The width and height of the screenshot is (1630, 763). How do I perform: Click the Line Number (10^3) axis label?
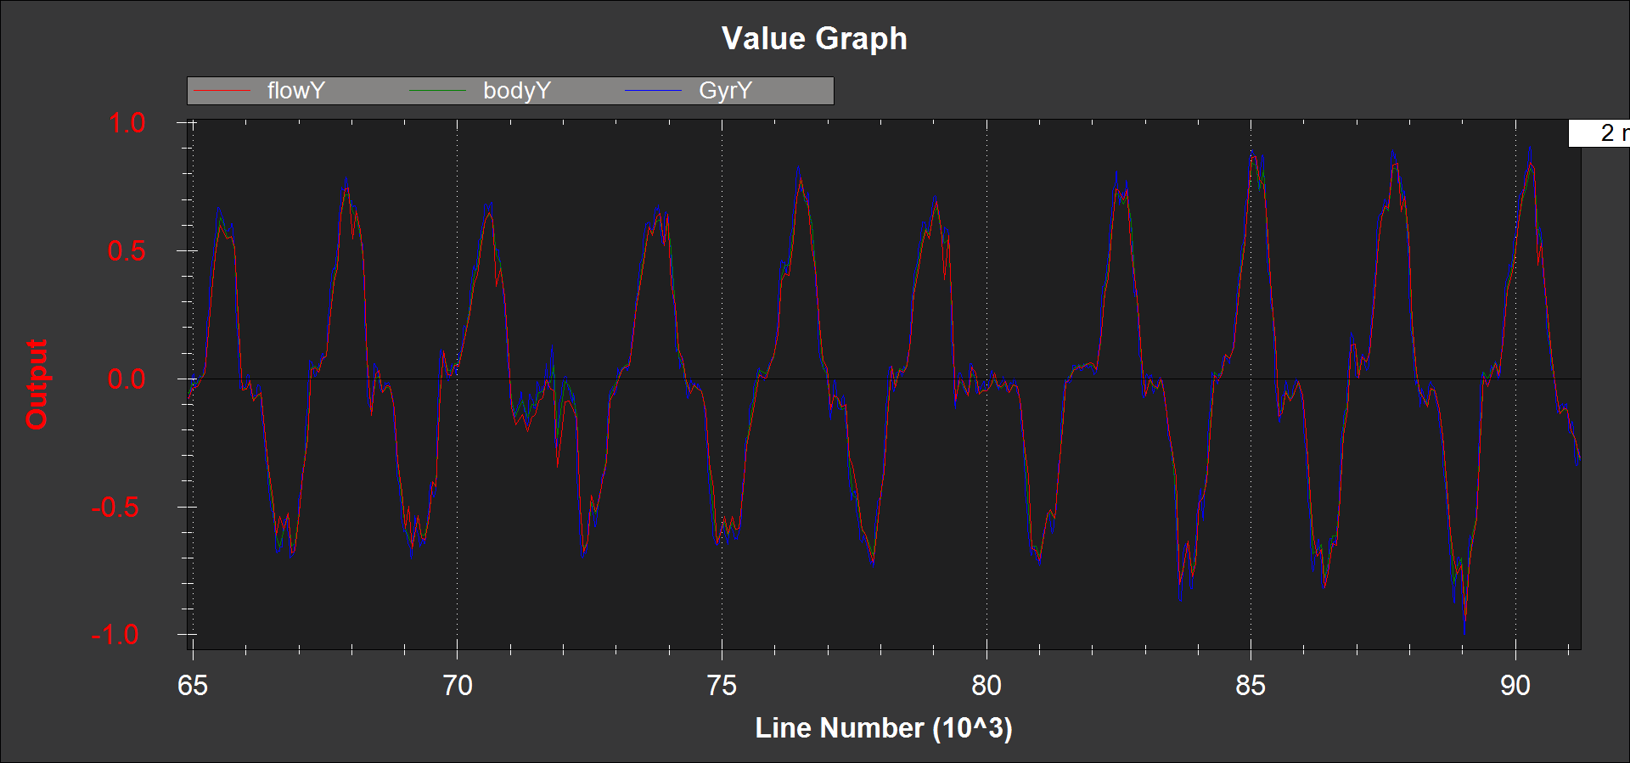pyautogui.click(x=883, y=728)
